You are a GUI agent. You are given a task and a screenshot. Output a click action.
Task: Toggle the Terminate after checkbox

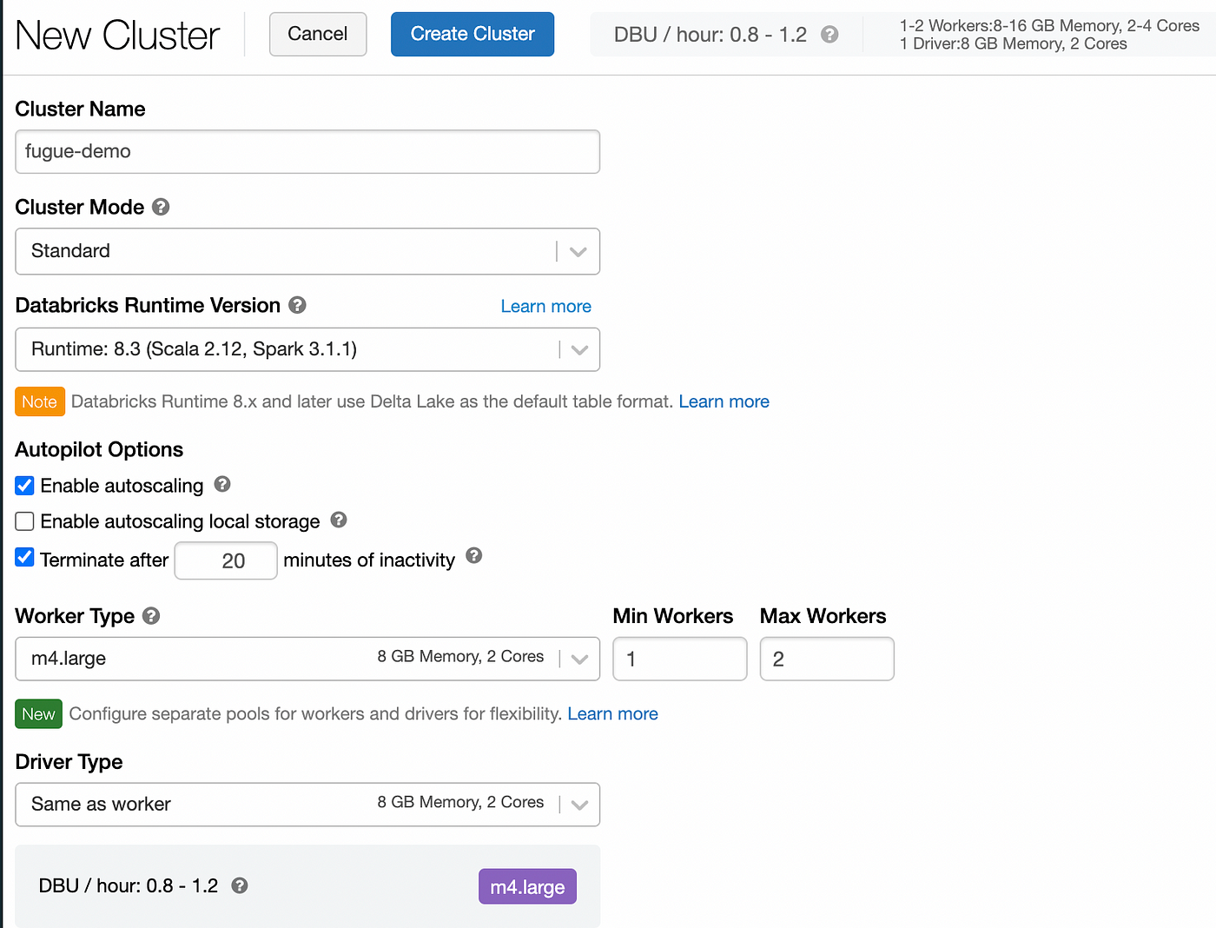(25, 558)
